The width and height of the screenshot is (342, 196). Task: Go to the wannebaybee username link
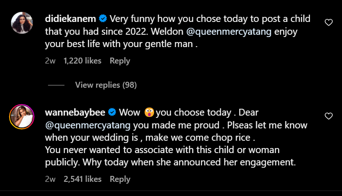(75, 112)
